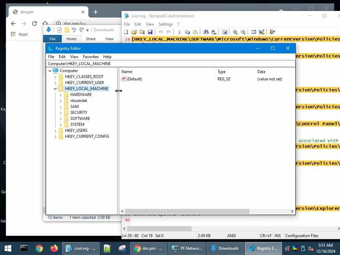The width and height of the screenshot is (340, 255).
Task: Click the Cut scissors icon in Notepad2
Action: point(179,32)
